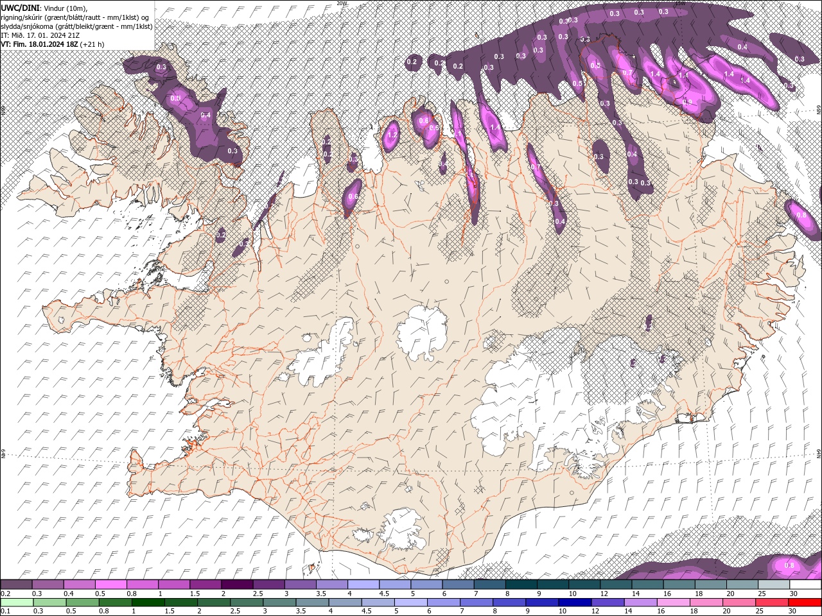Pick lower legend swatch starting at 2.5

coord(247,602)
